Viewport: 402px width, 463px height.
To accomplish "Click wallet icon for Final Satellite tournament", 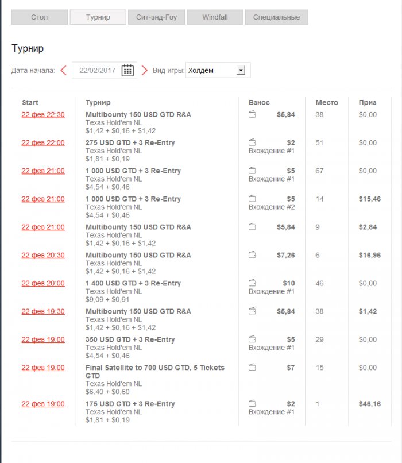I will pyautogui.click(x=252, y=368).
